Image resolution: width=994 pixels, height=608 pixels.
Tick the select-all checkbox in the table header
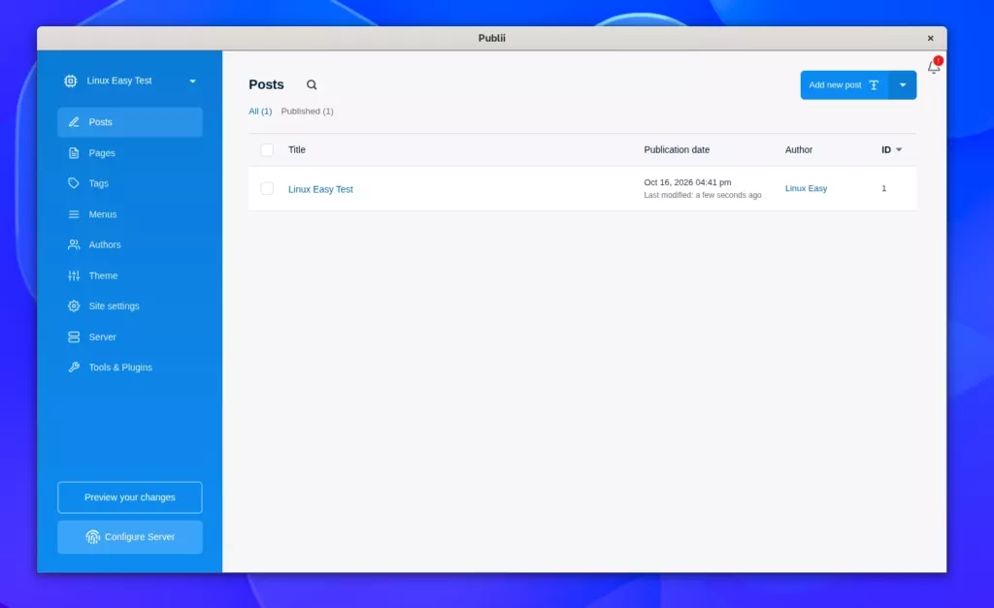coord(267,150)
